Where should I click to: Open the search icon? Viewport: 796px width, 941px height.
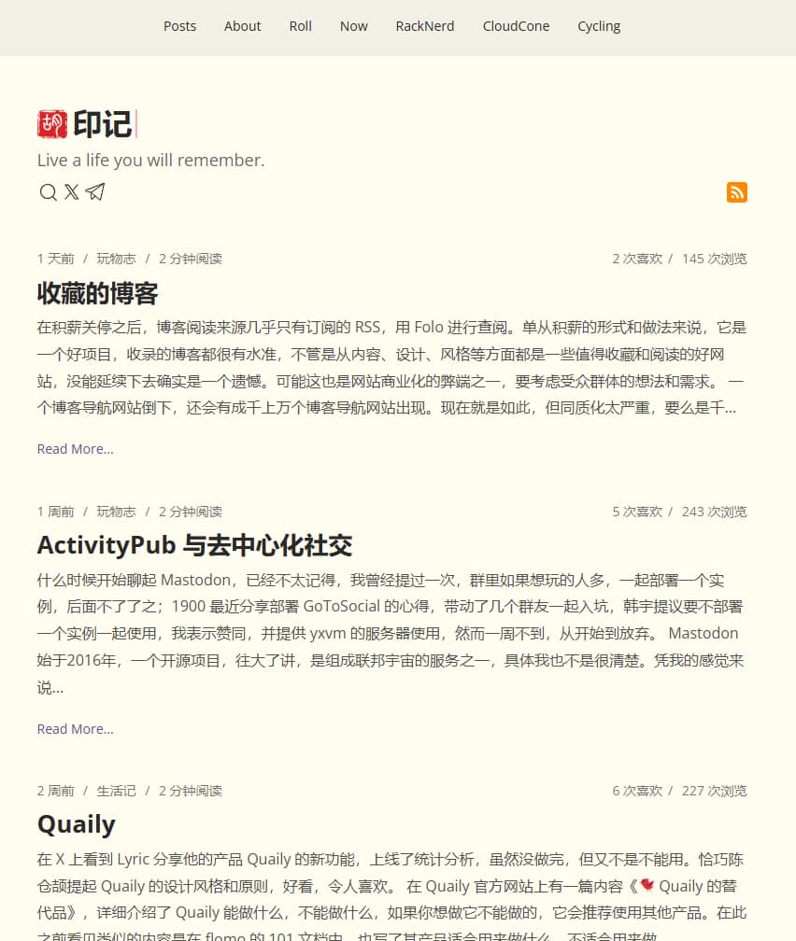48,191
